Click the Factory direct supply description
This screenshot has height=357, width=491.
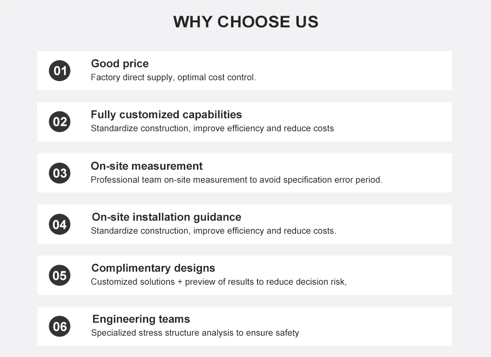coord(173,77)
